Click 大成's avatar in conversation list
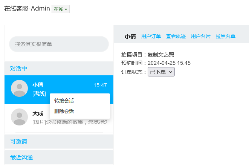This screenshot has width=249, height=165. click(20, 117)
